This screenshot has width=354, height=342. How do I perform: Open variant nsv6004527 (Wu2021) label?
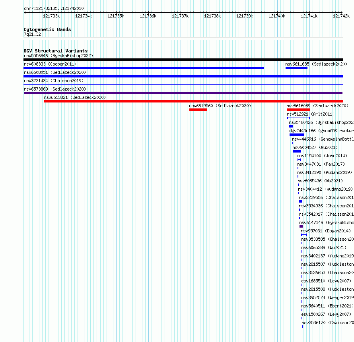coord(315,147)
